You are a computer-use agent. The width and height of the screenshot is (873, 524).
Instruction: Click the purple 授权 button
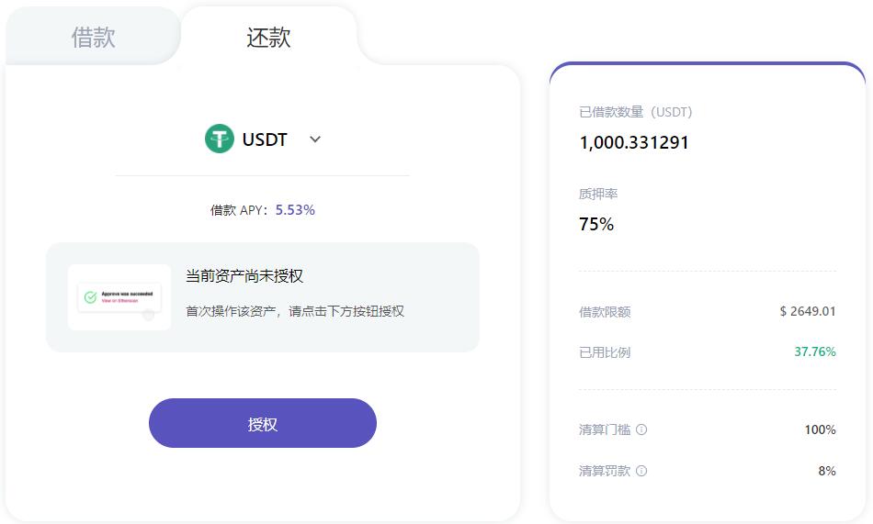pos(262,423)
